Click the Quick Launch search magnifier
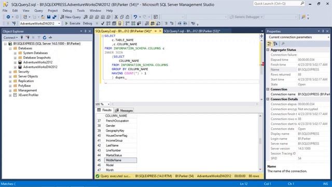332x187 pixels. point(302,4)
